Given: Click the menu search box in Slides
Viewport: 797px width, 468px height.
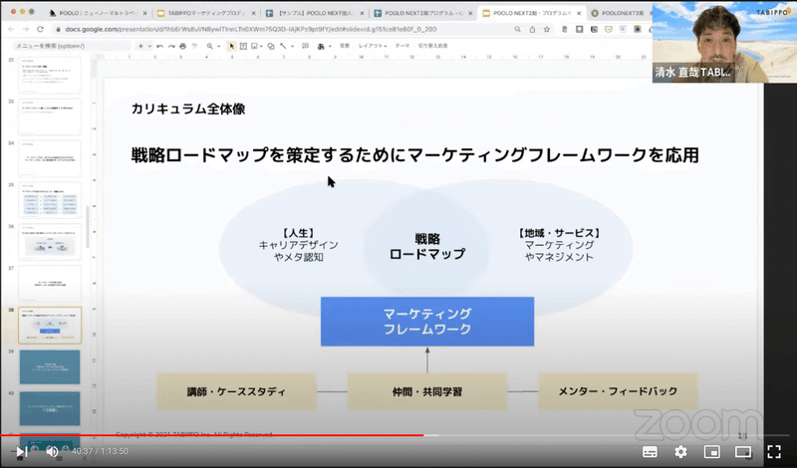Looking at the screenshot, I should pyautogui.click(x=71, y=46).
